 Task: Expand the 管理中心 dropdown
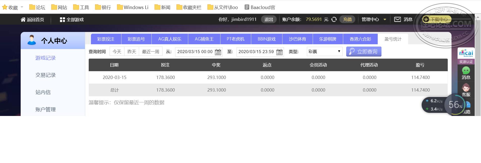374,19
